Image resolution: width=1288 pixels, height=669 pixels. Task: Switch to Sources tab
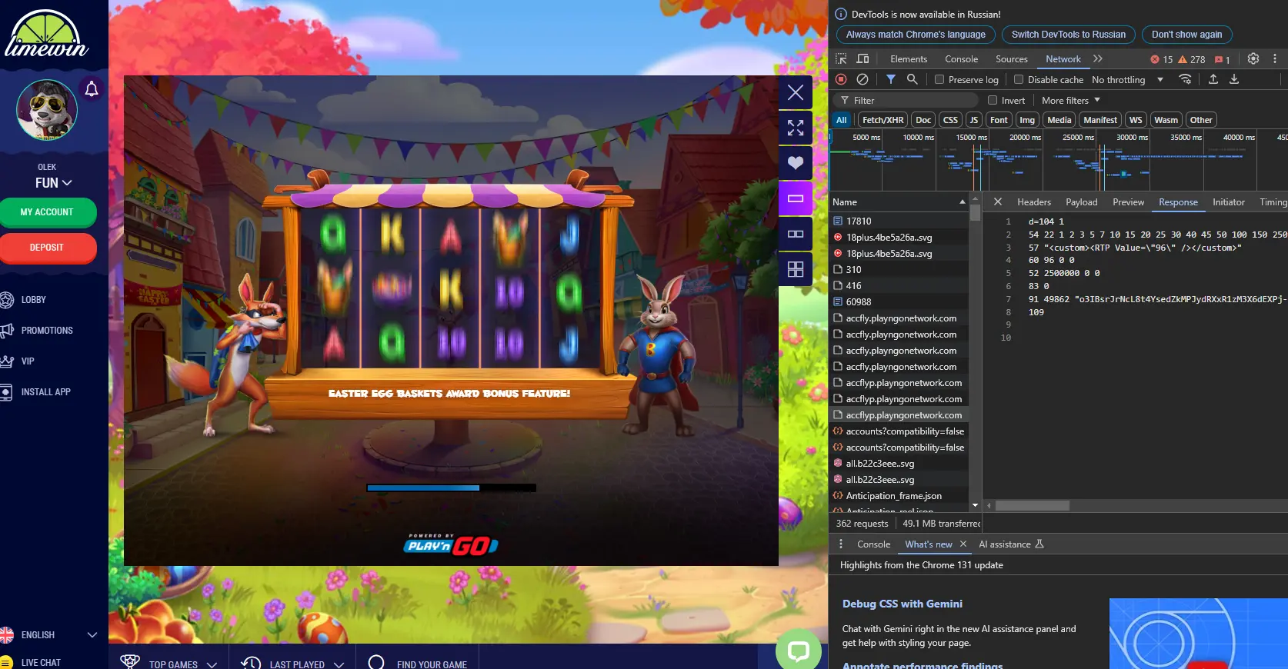point(1011,59)
